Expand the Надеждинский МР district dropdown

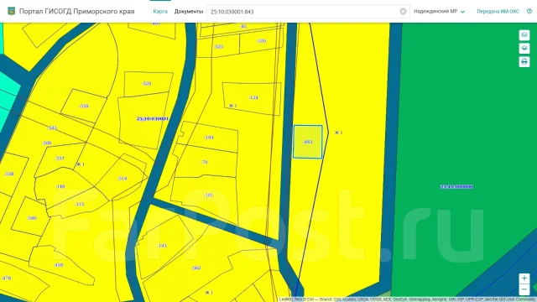tap(439, 11)
